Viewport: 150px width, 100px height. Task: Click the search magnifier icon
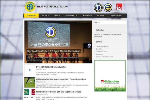[96, 22]
